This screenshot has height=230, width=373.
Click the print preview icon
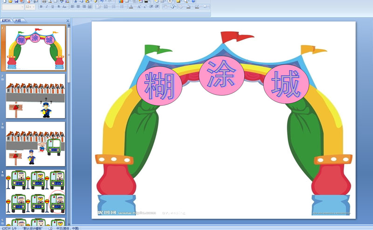50,1
